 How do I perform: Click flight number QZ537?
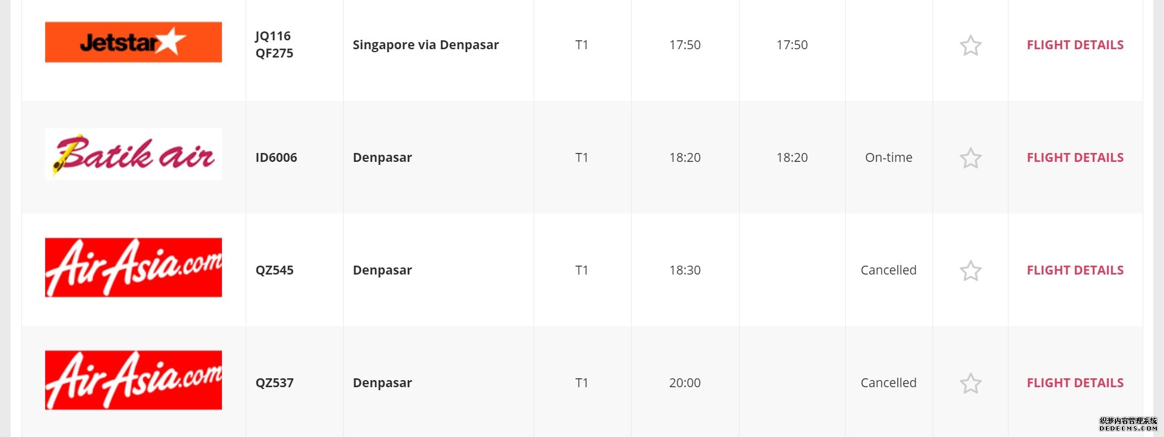(x=274, y=383)
